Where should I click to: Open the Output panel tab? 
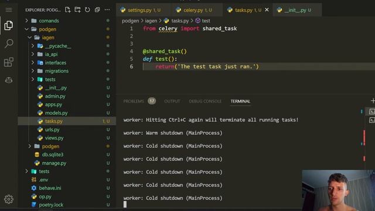(172, 101)
